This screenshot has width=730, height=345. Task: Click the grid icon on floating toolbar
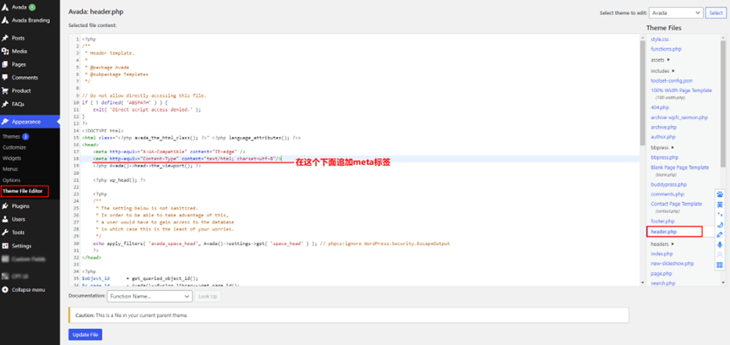point(720,265)
